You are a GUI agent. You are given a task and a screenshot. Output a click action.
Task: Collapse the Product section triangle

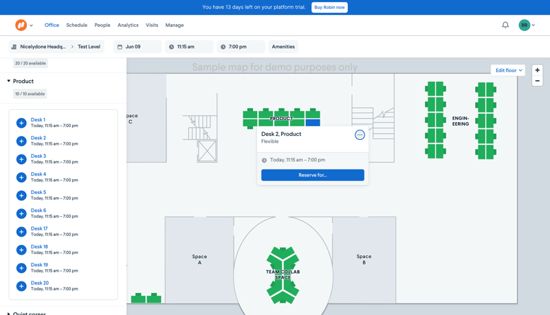coord(9,81)
